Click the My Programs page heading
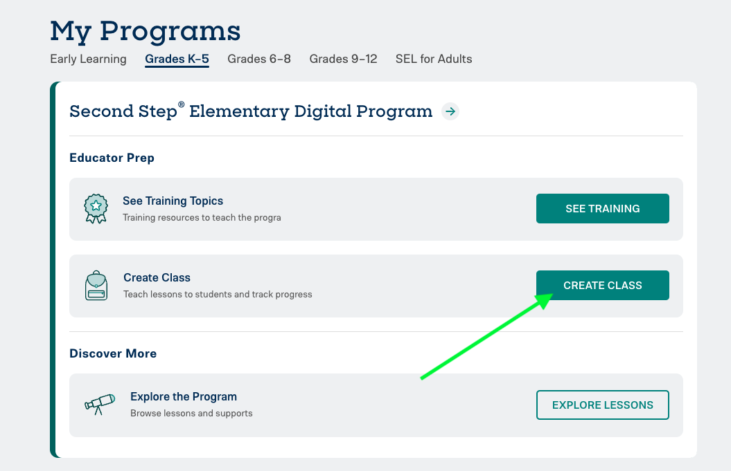 146,32
